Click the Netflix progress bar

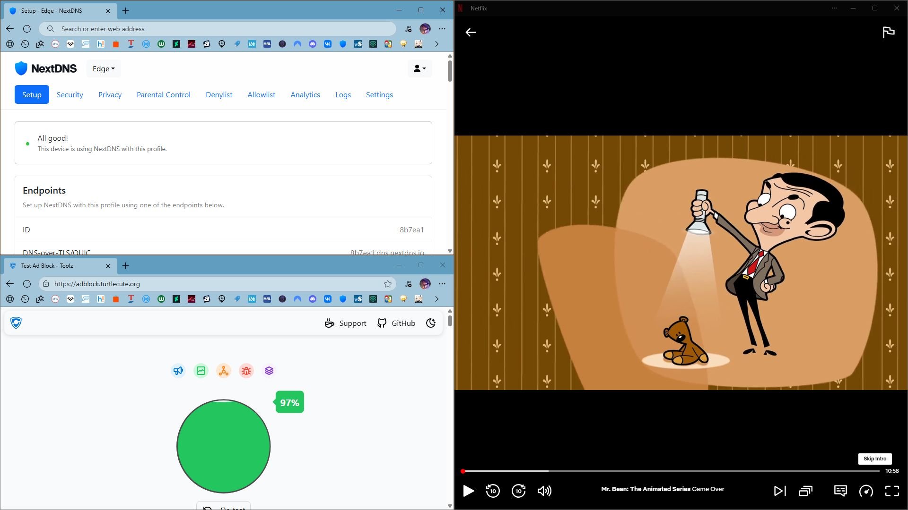point(670,471)
